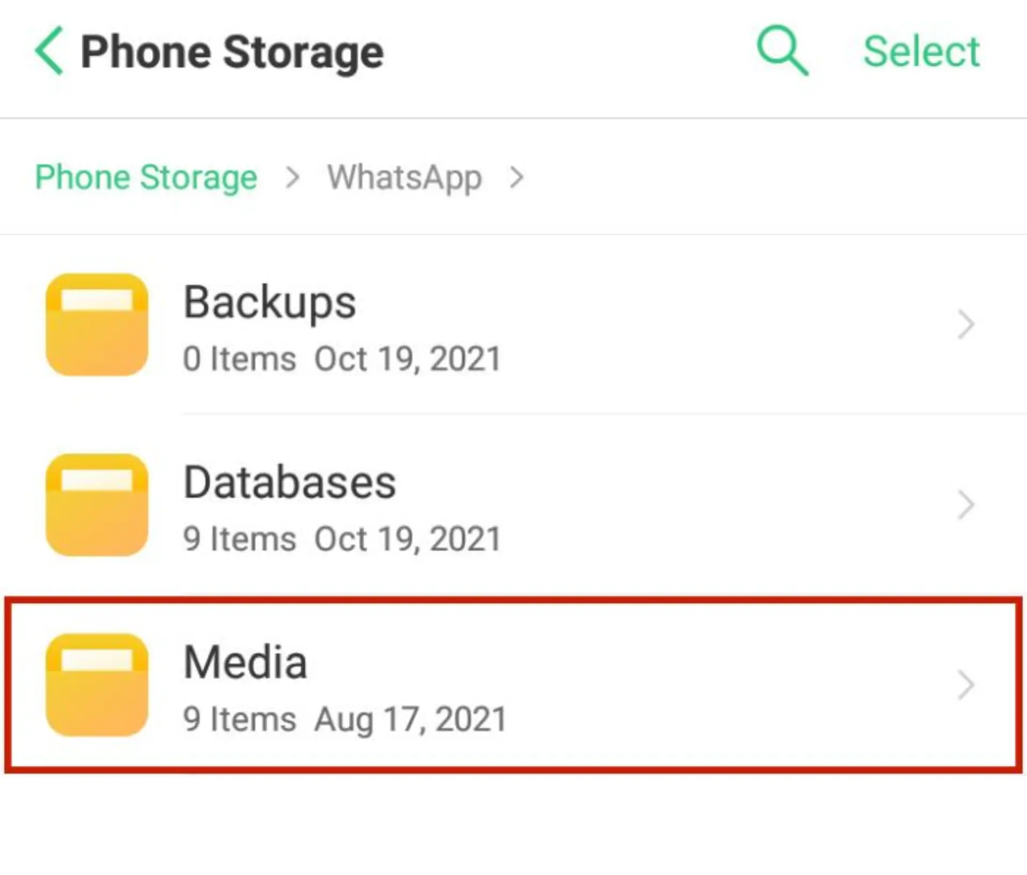Screen dimensions: 1027x875
Task: Select the Backups folder name
Action: click(270, 302)
